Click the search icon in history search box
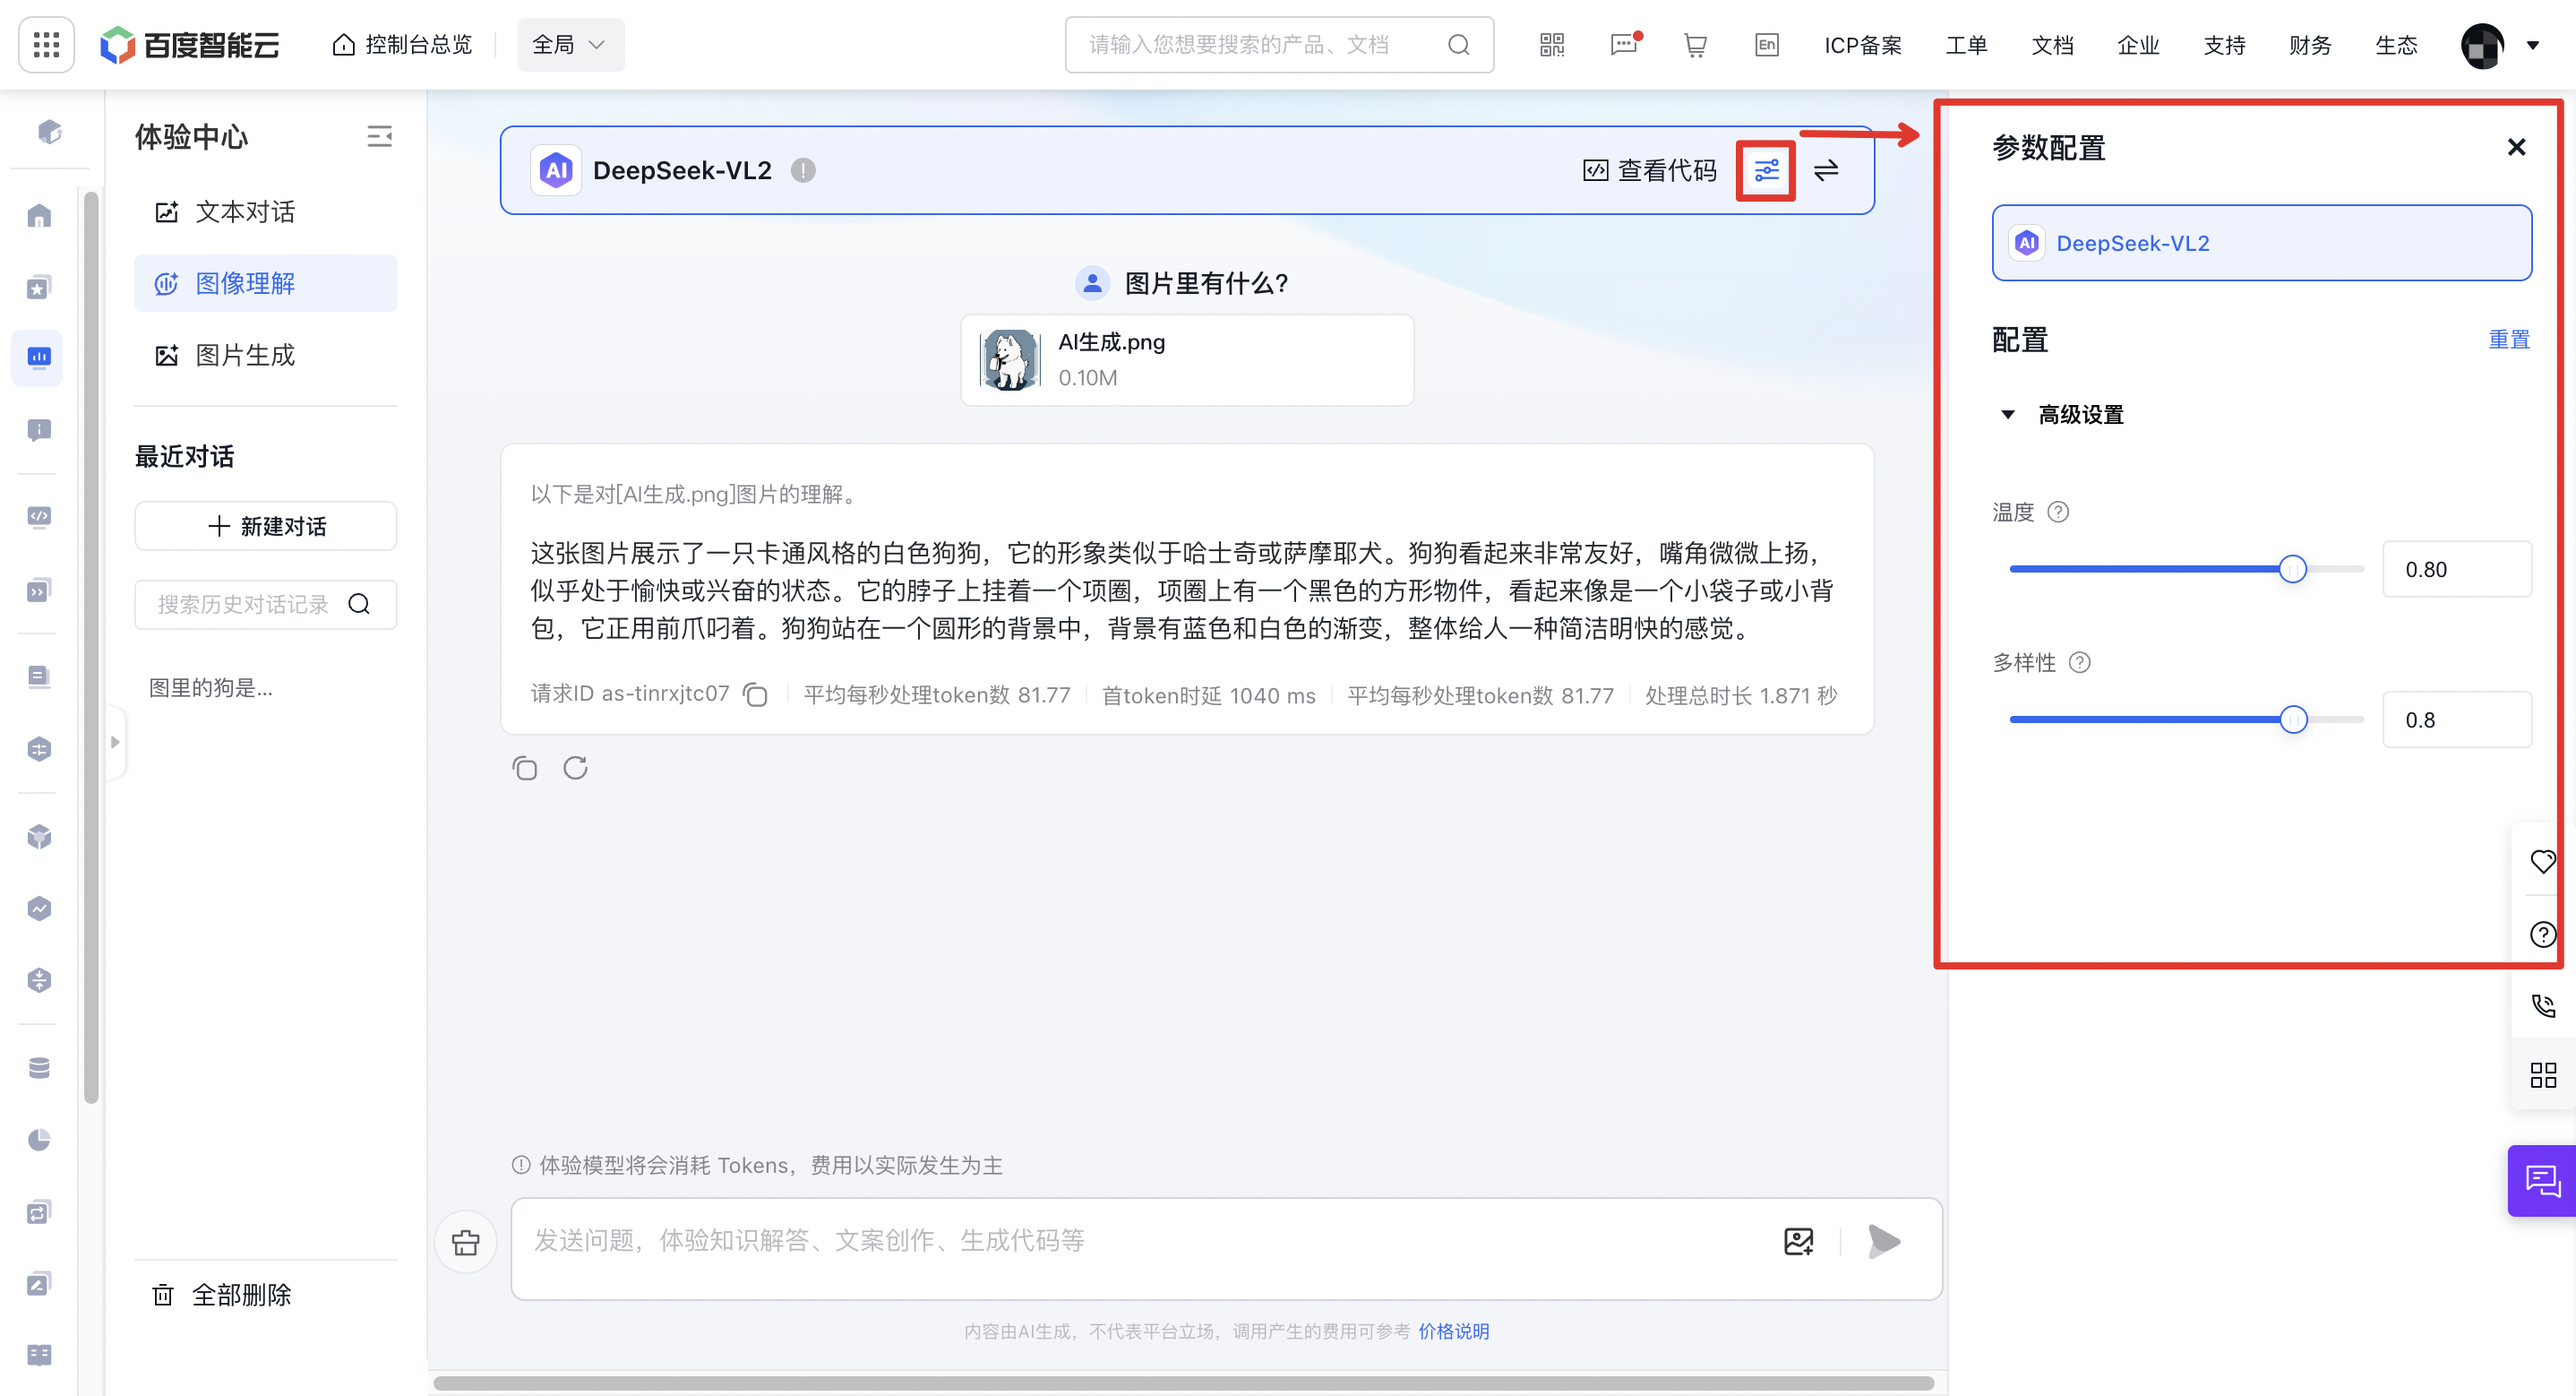Screen dimensions: 2576x1396 click(x=359, y=603)
